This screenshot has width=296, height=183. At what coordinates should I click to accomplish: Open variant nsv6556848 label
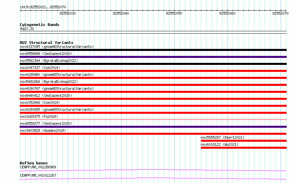click(46, 54)
